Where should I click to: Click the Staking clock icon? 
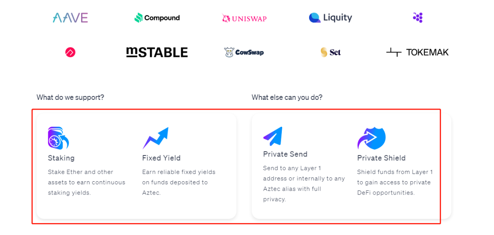click(x=58, y=138)
